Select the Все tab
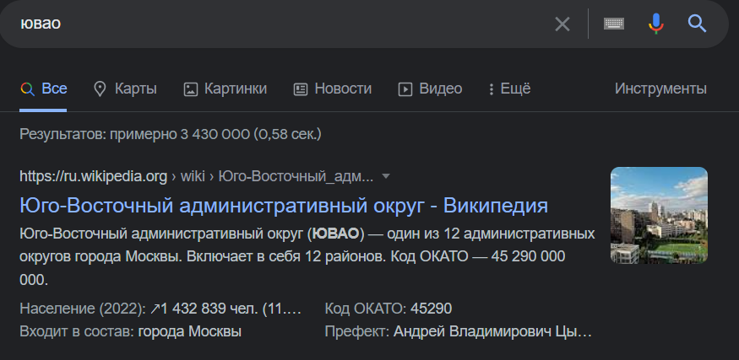The width and height of the screenshot is (739, 360). (x=43, y=89)
